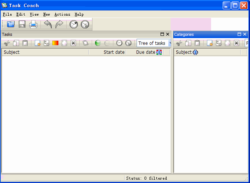Open the View menu
This screenshot has height=183, width=250.
pos(34,14)
